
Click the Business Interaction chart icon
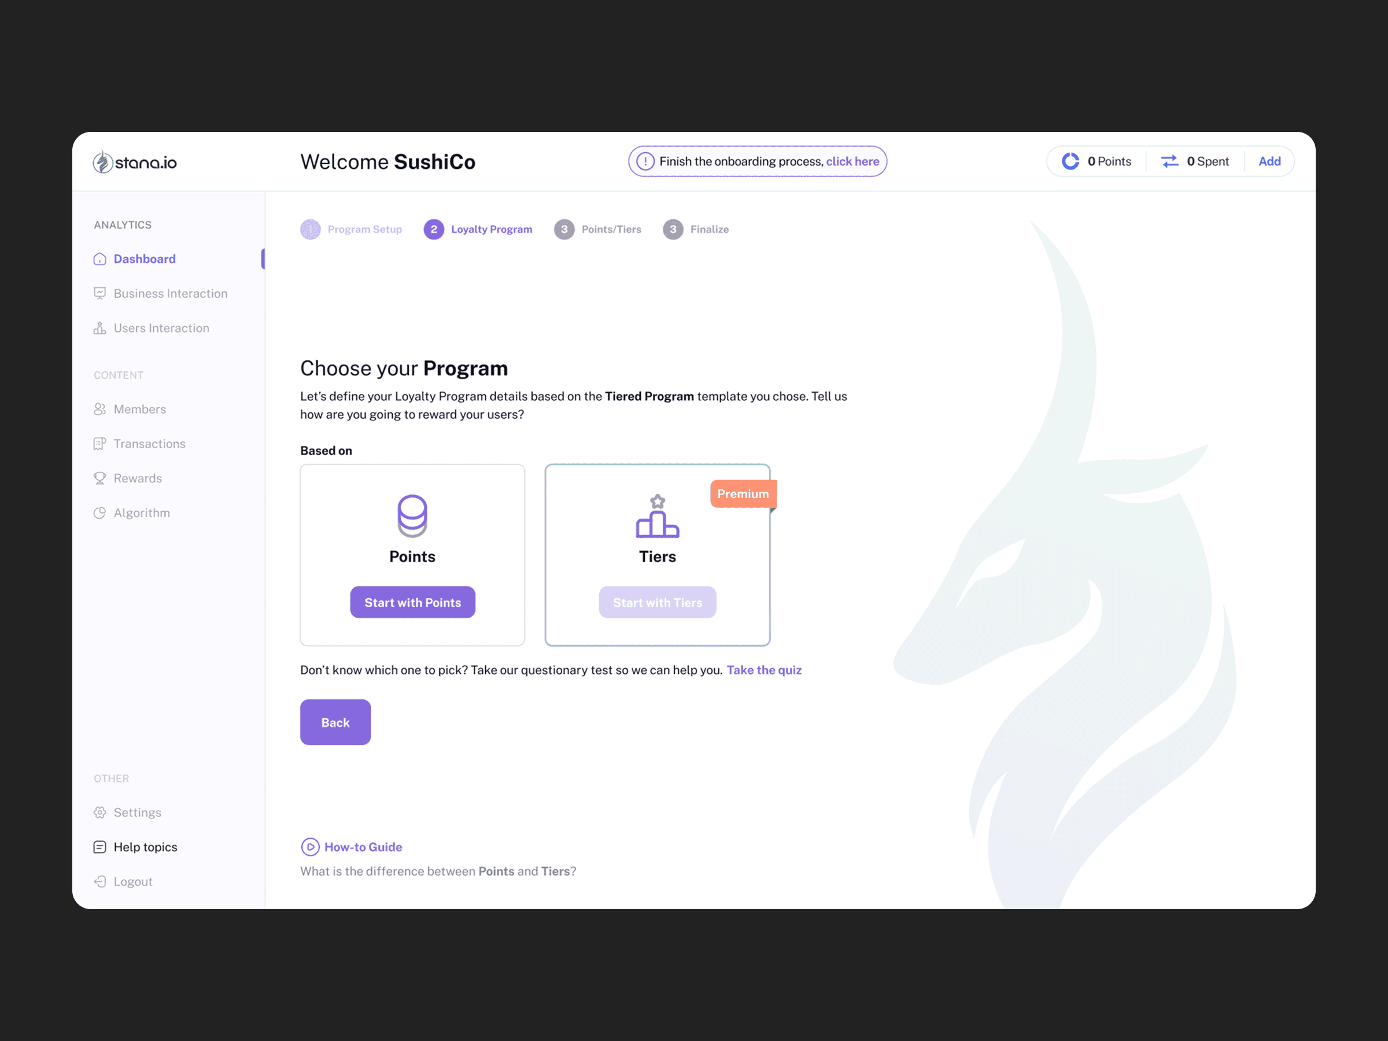pos(100,294)
